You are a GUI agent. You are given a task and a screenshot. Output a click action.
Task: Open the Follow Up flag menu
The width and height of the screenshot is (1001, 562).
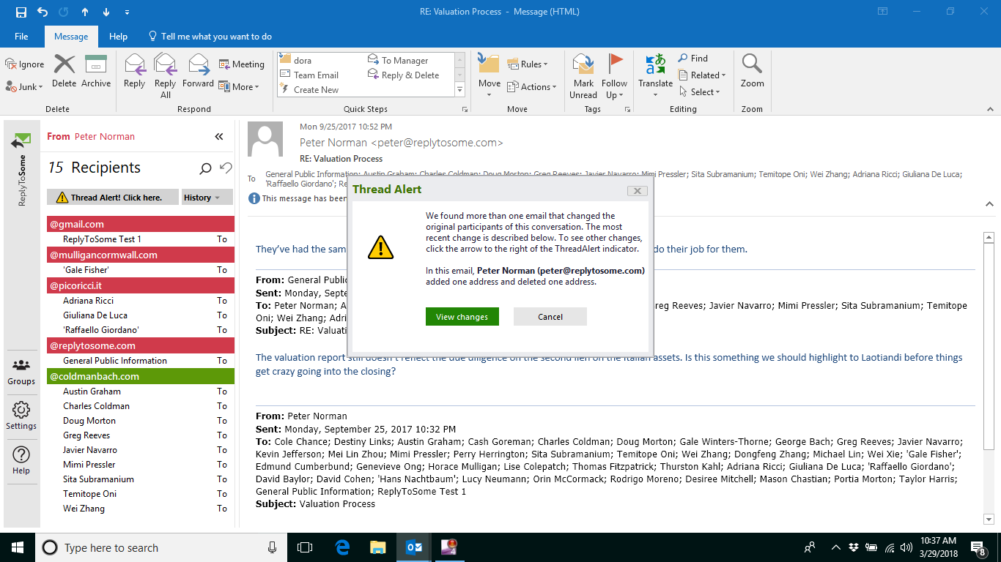pyautogui.click(x=615, y=76)
